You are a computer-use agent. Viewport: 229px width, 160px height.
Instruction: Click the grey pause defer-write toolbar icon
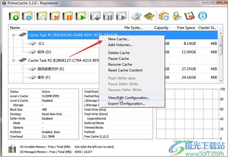click(x=108, y=16)
